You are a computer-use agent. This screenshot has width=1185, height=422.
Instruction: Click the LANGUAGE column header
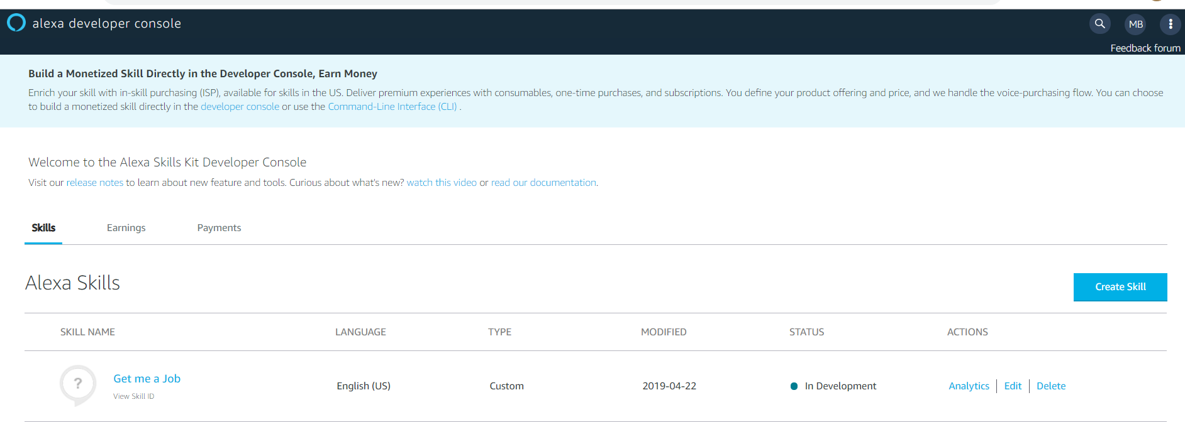(x=360, y=332)
